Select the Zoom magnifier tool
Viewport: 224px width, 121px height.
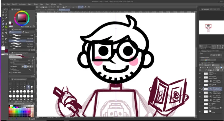coord(3,12)
